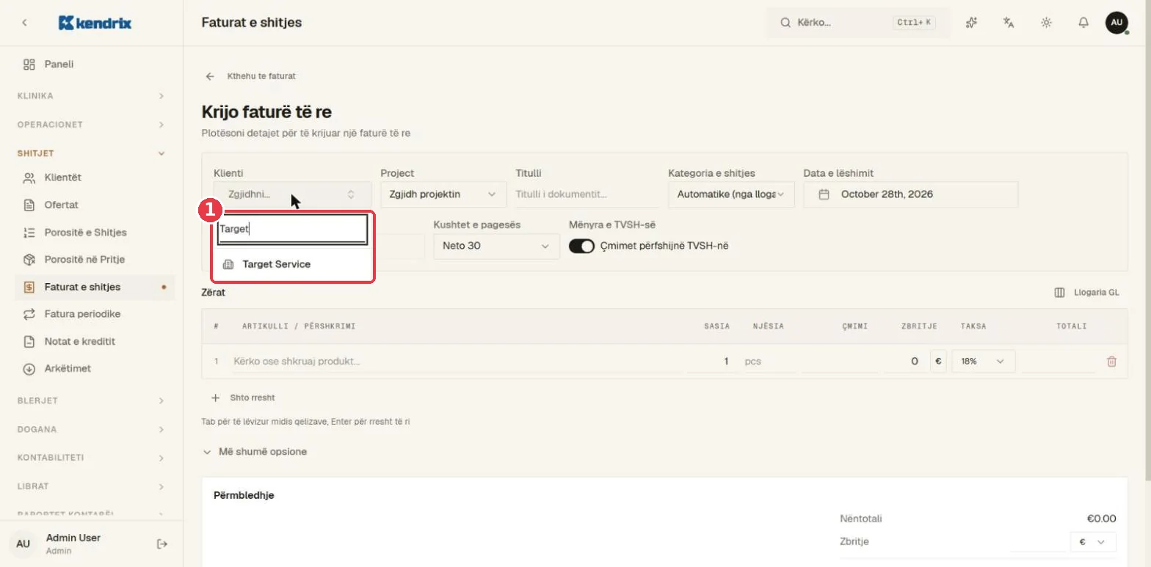
Task: Click the Llogaria GL columns icon
Action: pyautogui.click(x=1059, y=292)
